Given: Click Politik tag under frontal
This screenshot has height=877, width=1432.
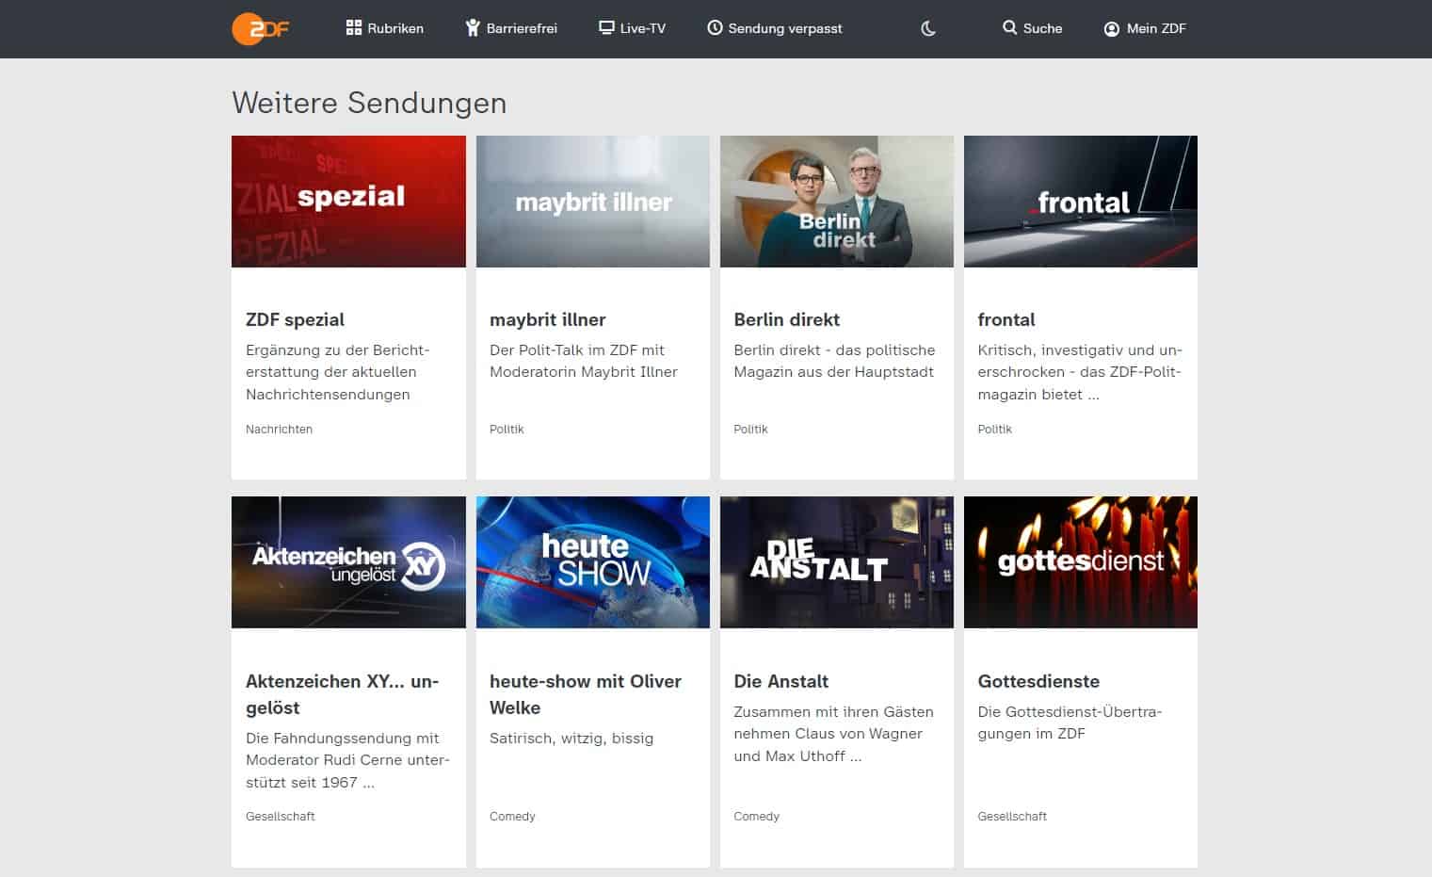Looking at the screenshot, I should 994,429.
